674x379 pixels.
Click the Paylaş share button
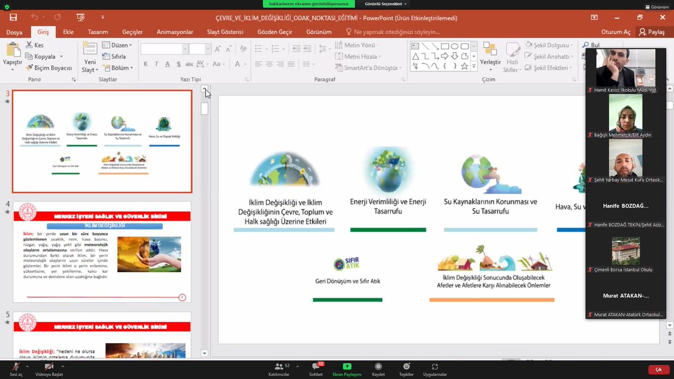coord(652,32)
